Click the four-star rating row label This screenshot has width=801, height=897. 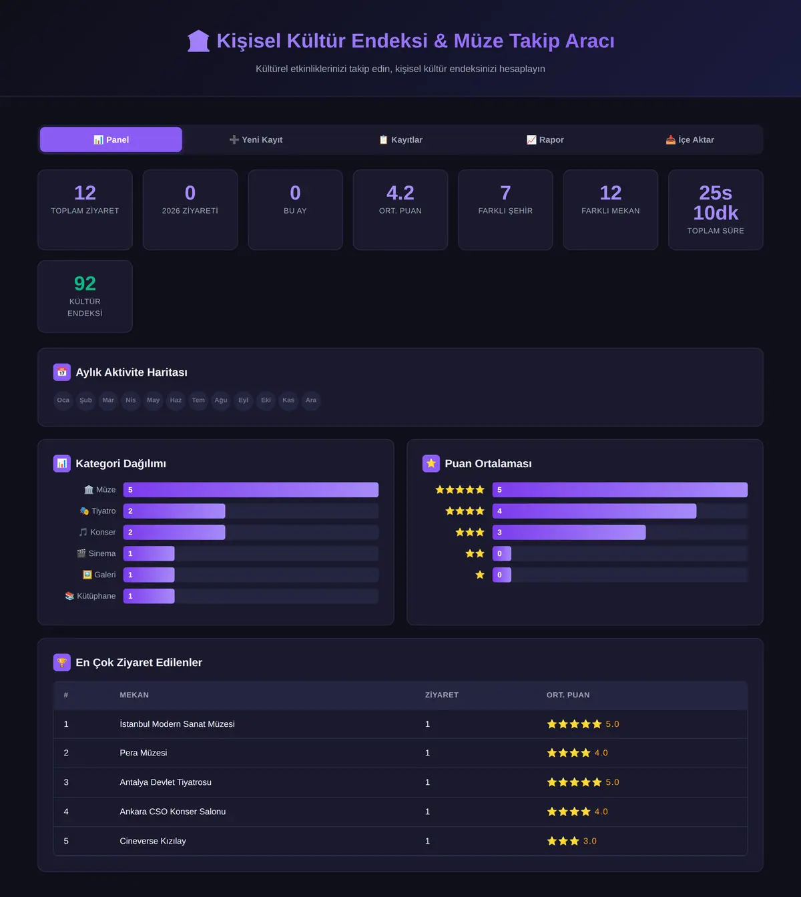tap(465, 511)
